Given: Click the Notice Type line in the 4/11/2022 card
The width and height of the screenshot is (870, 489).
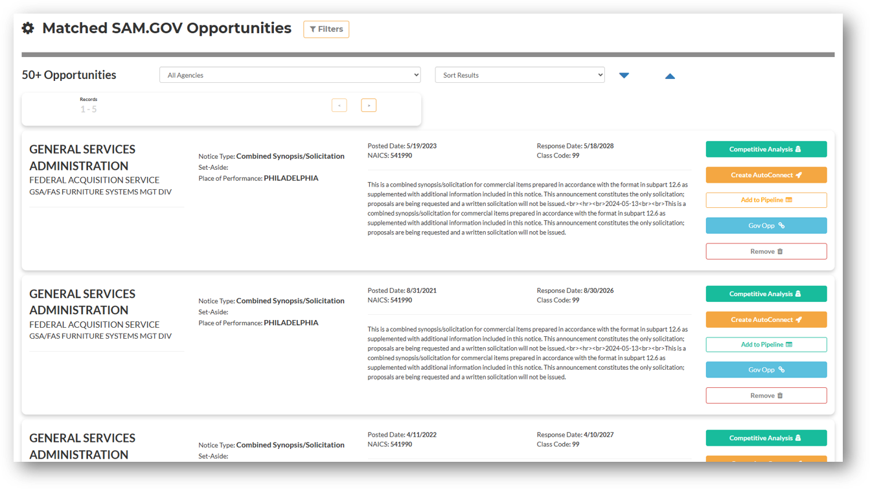Looking at the screenshot, I should pos(271,446).
